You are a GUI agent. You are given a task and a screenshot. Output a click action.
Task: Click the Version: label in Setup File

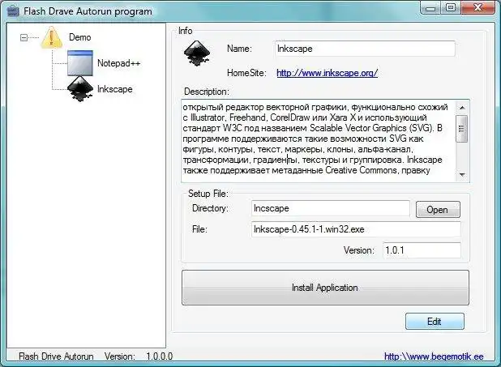click(359, 250)
